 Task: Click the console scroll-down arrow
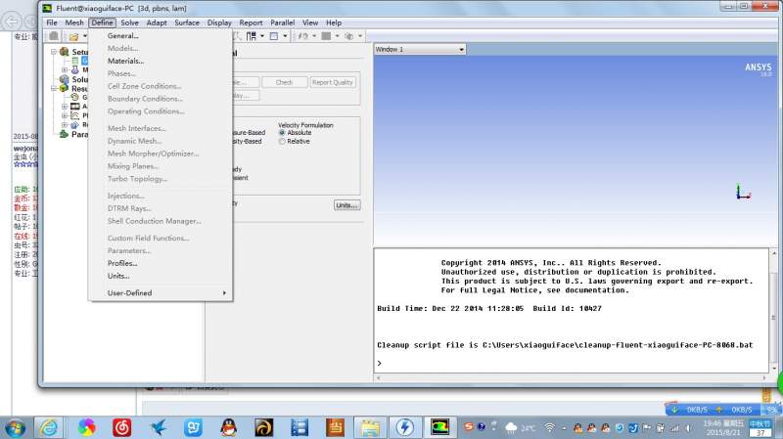click(x=773, y=369)
